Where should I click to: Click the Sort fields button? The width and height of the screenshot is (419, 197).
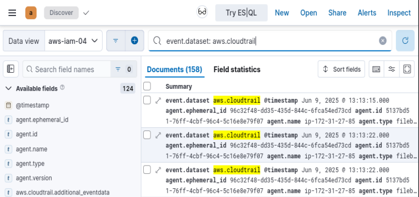341,69
